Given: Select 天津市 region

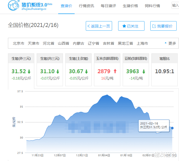Looking at the screenshot, I should 33,43.
